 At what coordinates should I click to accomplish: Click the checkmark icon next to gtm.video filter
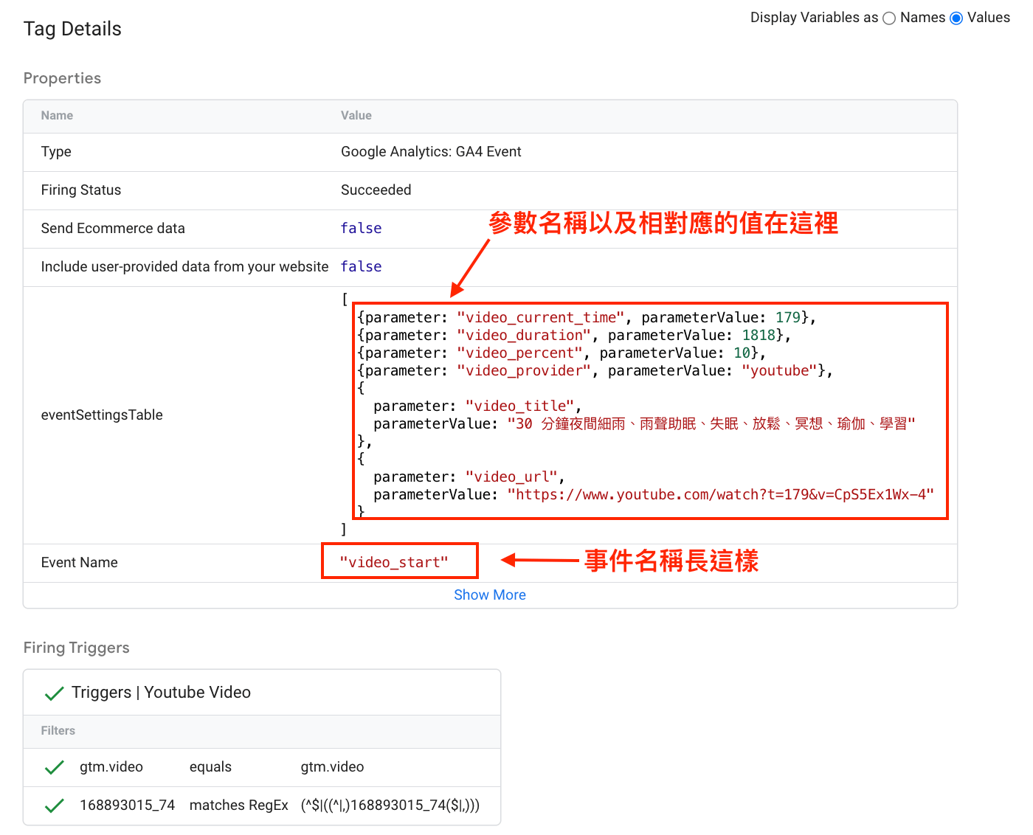tap(55, 768)
